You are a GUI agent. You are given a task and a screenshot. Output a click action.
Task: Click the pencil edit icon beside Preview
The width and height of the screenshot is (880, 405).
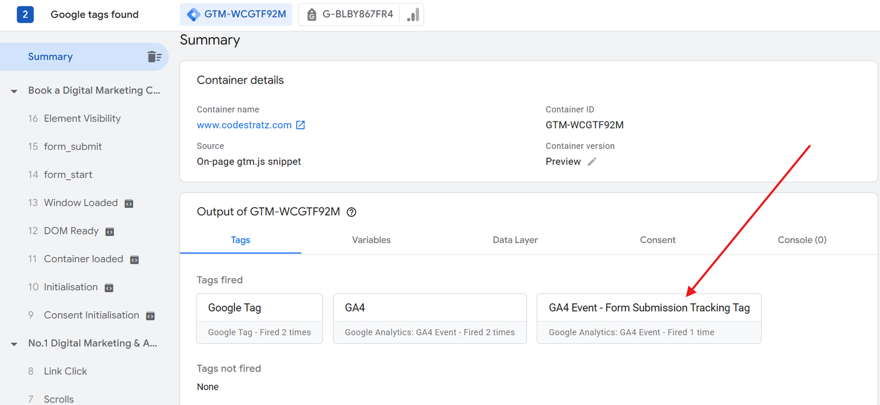pos(592,162)
